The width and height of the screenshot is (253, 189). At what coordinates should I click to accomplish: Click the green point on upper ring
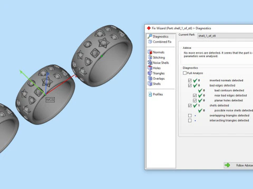102,56
